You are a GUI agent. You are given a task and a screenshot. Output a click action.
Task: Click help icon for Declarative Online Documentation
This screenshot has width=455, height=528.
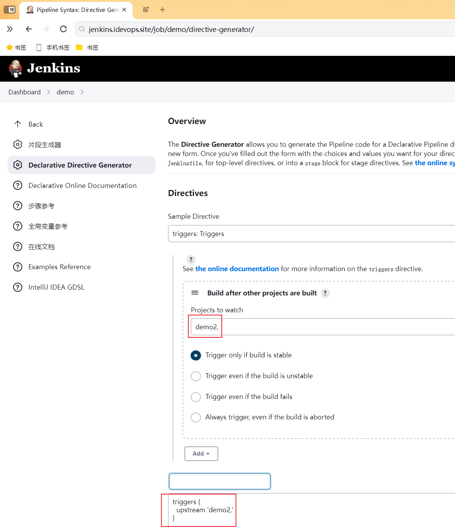pyautogui.click(x=18, y=185)
